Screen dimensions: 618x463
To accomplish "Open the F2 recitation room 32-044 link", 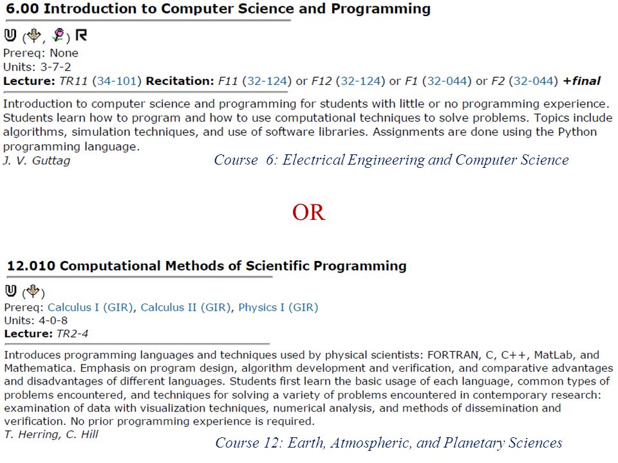I will coord(533,81).
